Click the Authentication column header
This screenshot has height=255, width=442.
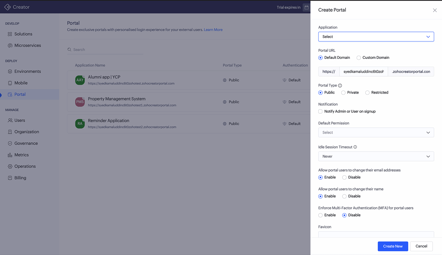pyautogui.click(x=295, y=65)
